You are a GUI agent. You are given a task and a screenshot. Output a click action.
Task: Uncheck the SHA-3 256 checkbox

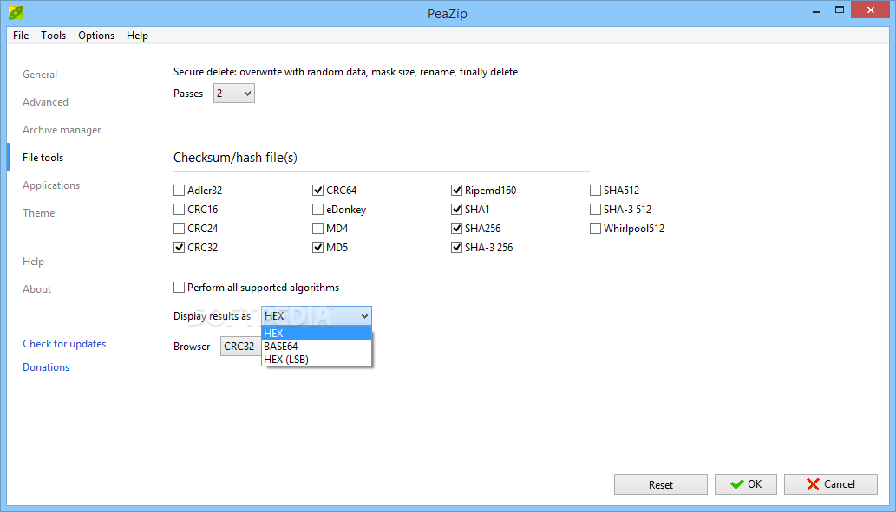[x=456, y=247]
